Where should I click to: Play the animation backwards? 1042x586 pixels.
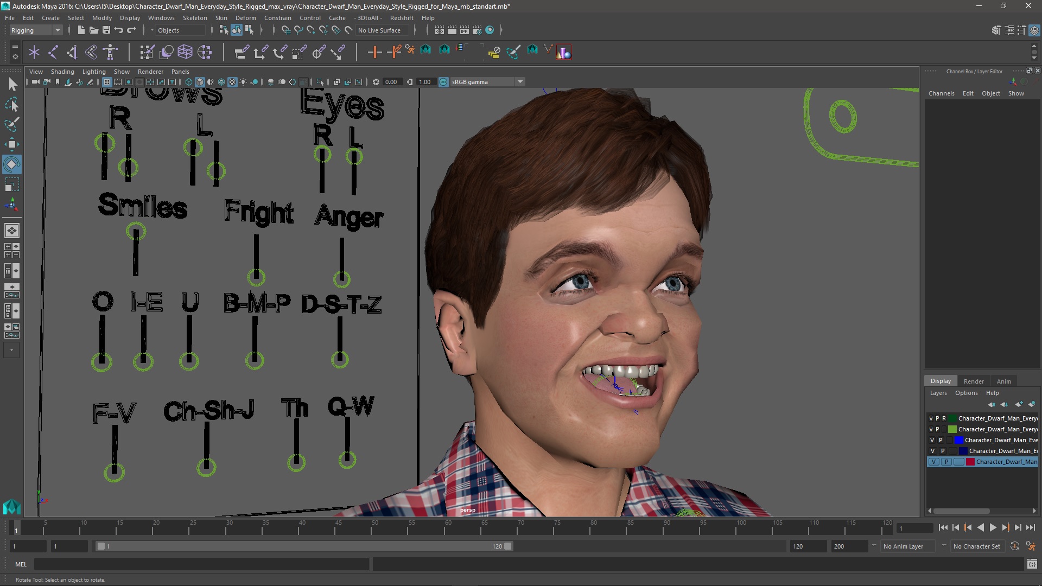pos(980,527)
